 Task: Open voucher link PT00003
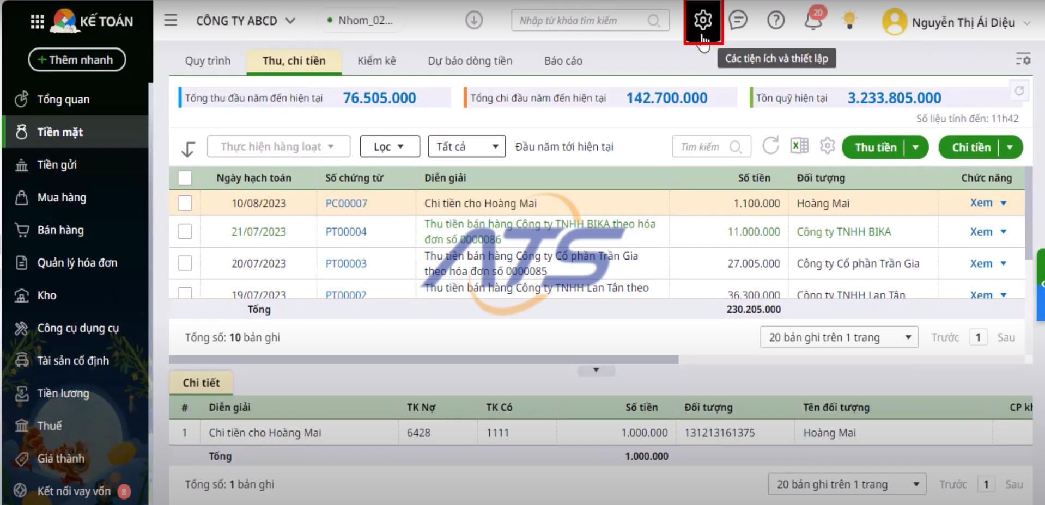[346, 263]
